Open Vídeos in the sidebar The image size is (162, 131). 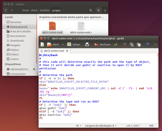click(19, 54)
